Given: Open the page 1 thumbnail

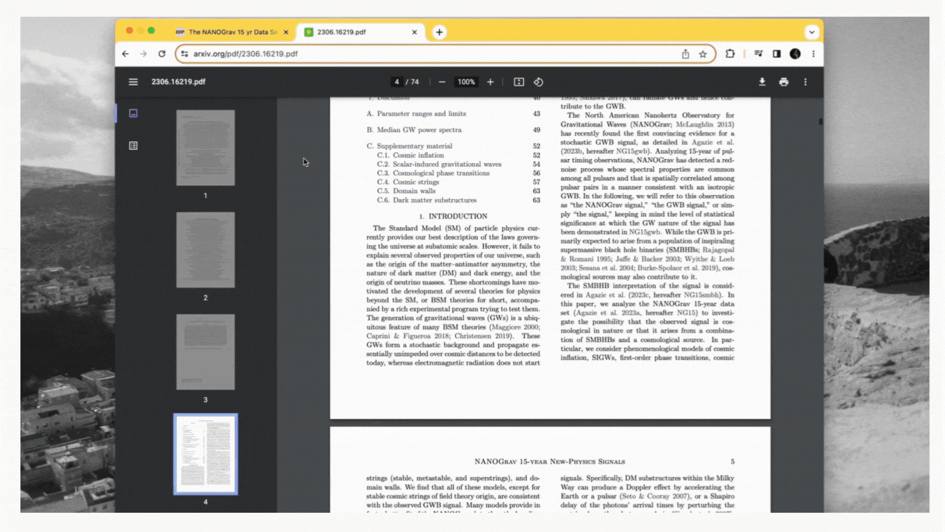Looking at the screenshot, I should point(205,148).
